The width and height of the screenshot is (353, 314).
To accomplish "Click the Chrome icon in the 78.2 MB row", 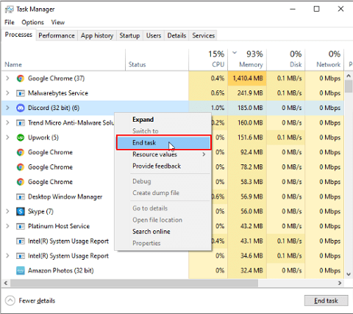I will tap(21, 167).
